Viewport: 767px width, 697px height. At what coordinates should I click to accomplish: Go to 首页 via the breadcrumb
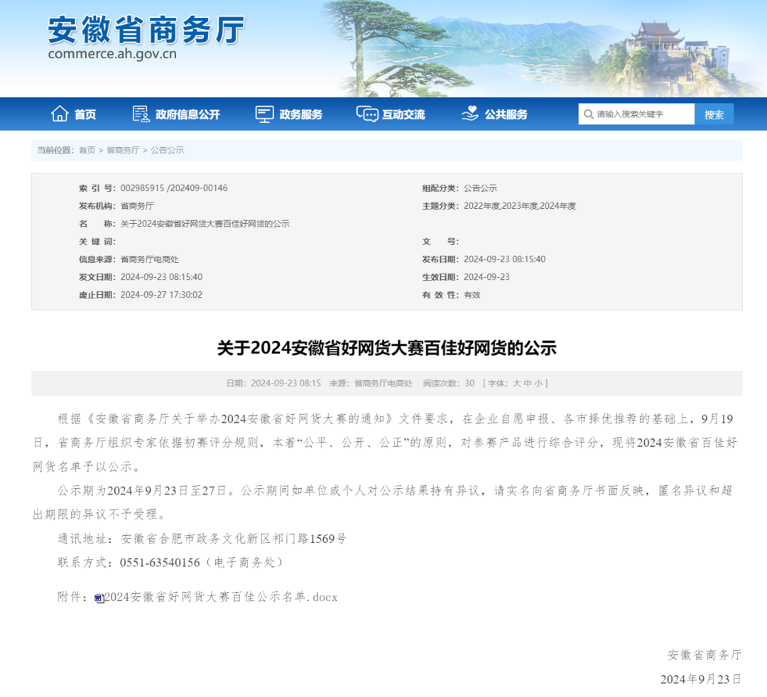[x=87, y=151]
